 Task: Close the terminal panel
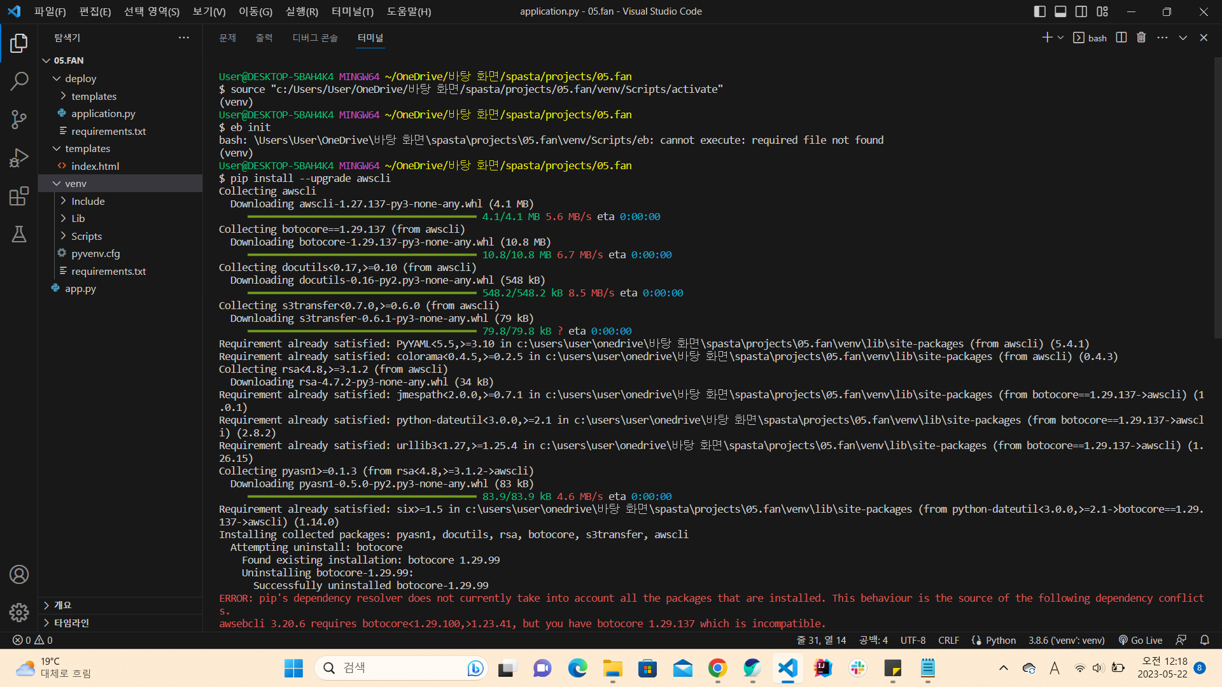click(1204, 38)
